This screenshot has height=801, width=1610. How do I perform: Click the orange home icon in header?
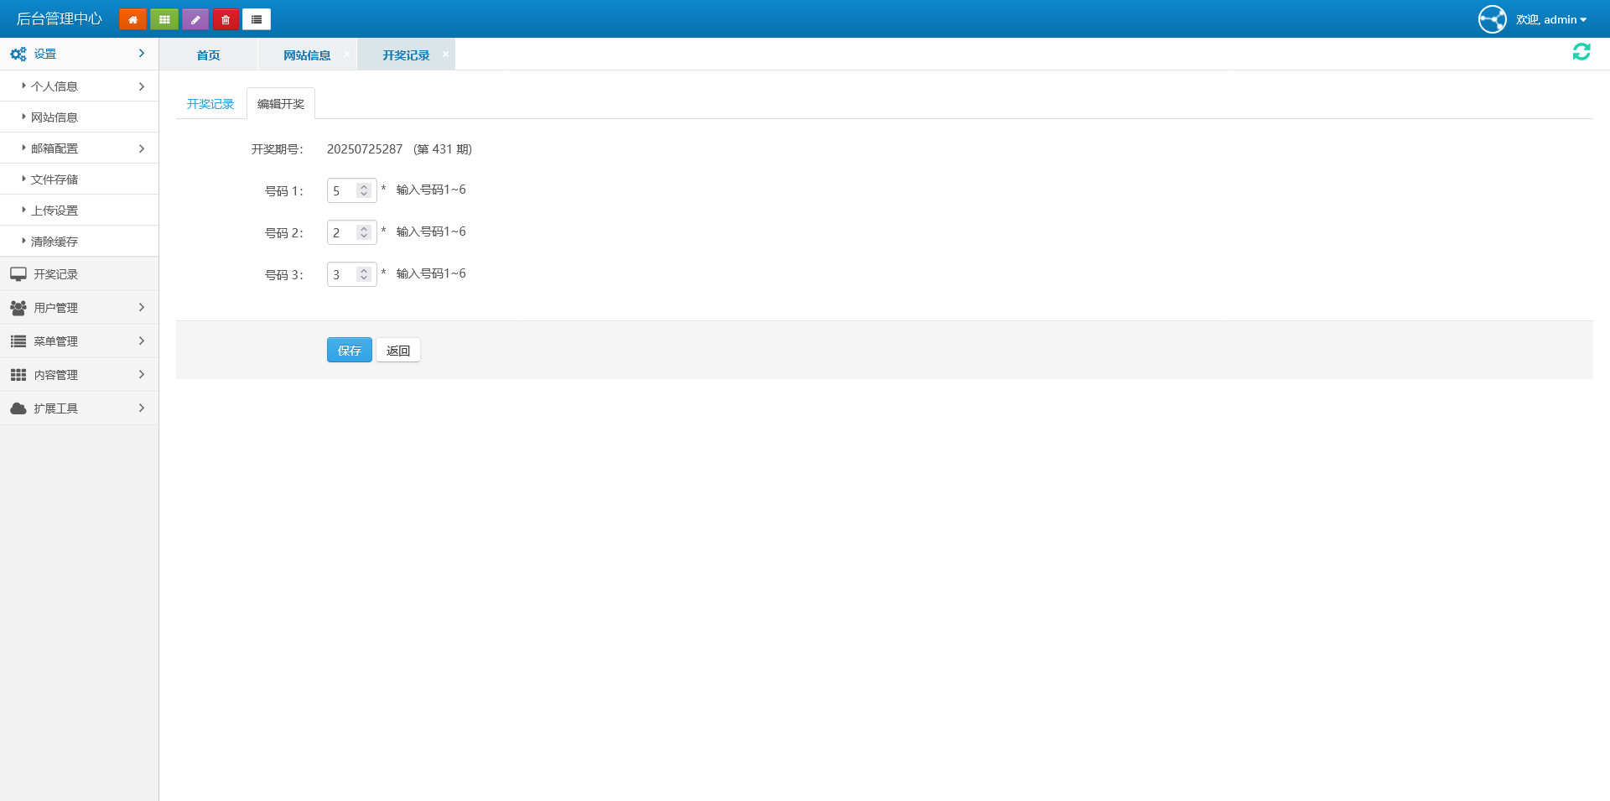point(132,19)
